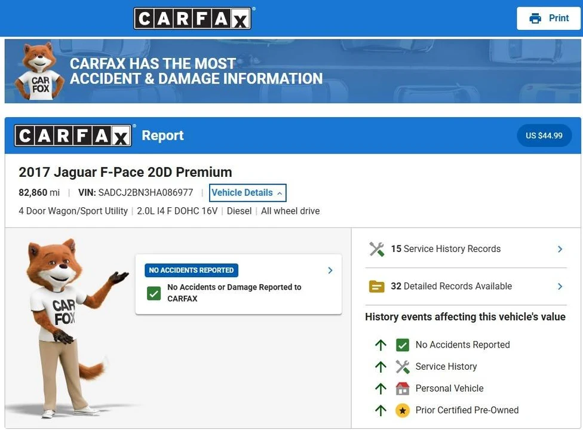Screen dimensions: 583x430
Task: Click the Car Fox mascot in banner
Action: pyautogui.click(x=38, y=71)
